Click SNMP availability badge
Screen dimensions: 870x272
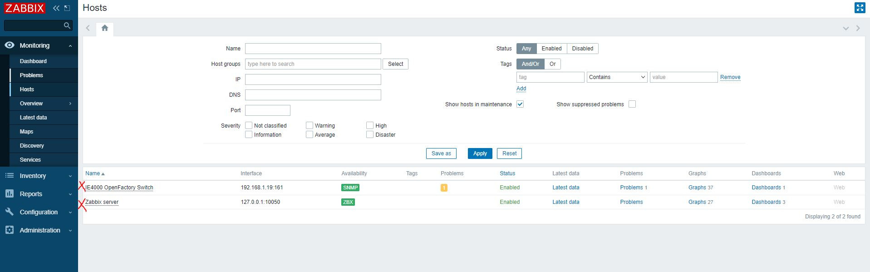point(350,188)
